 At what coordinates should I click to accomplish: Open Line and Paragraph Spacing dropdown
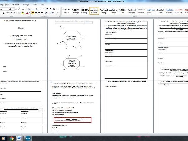tap(47, 13)
